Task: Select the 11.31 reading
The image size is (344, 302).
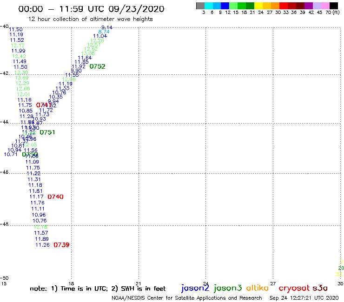Action: (x=34, y=179)
